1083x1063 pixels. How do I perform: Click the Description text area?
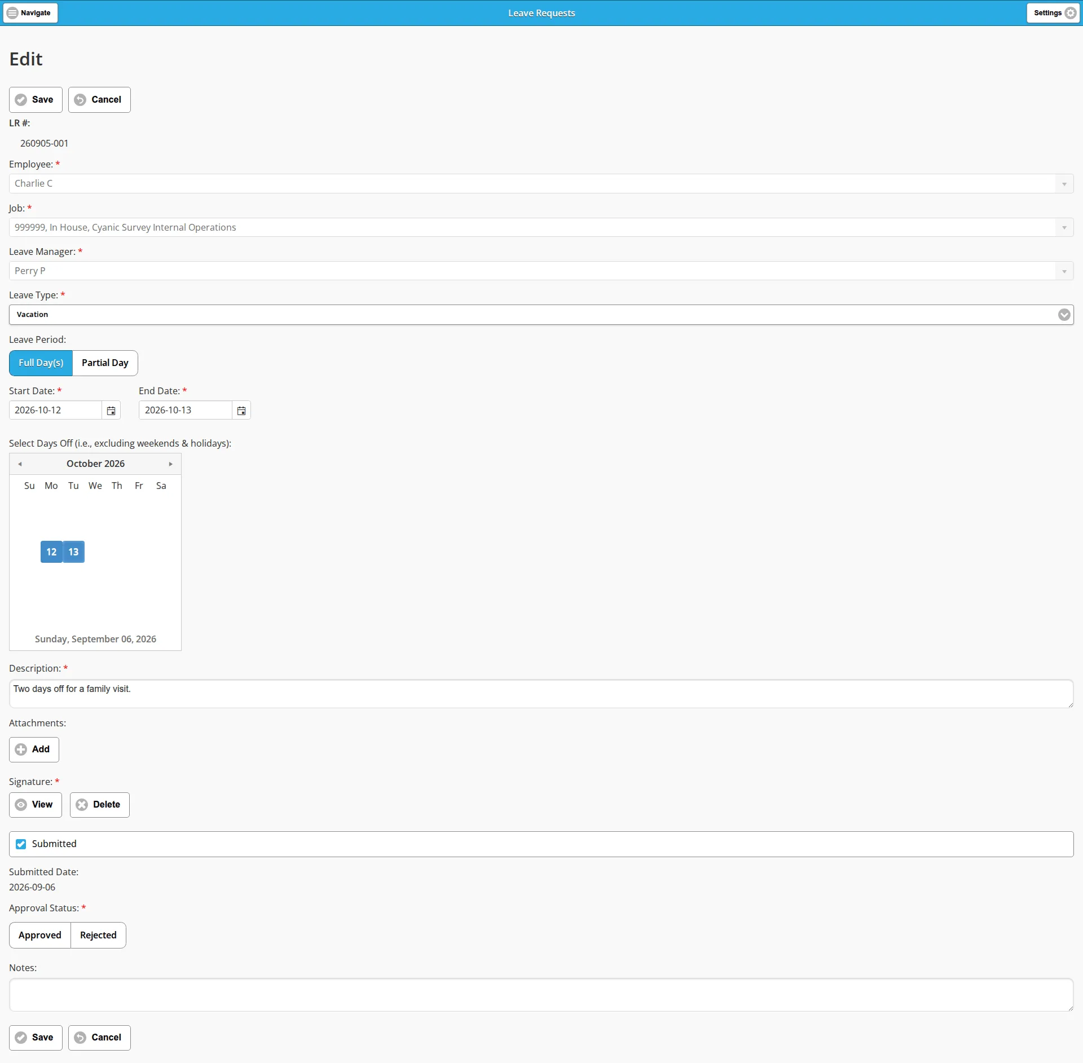tap(541, 694)
